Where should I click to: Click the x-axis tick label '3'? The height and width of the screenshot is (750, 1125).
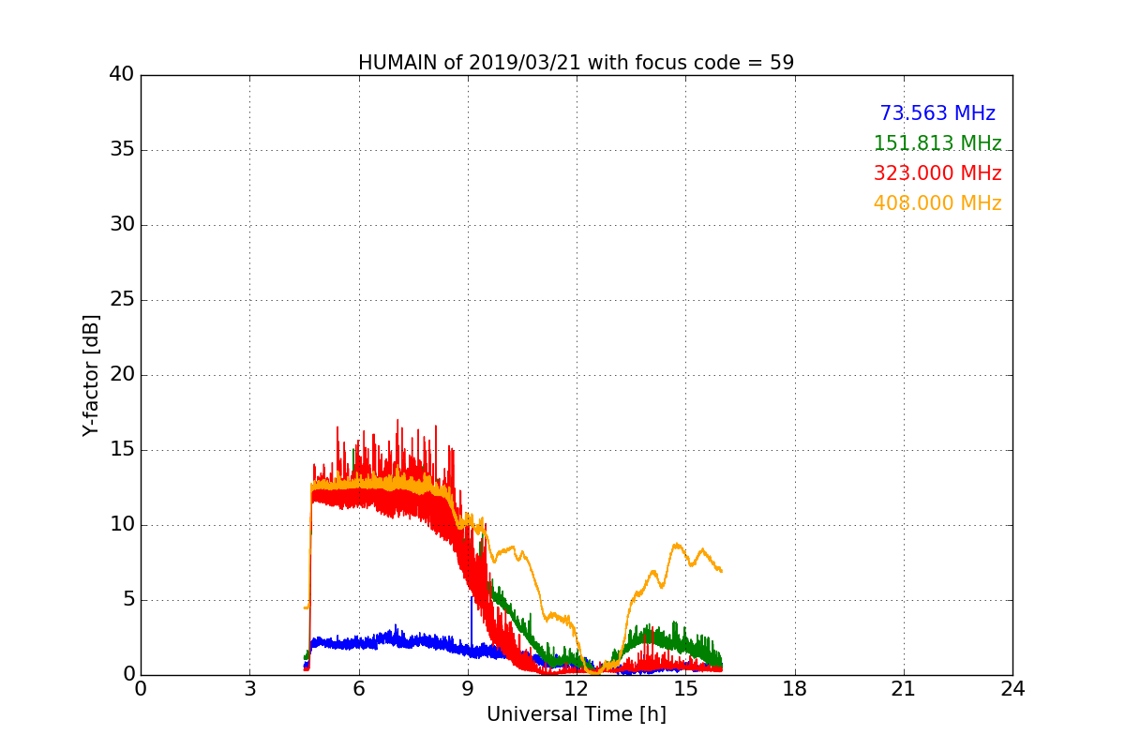coord(249,689)
